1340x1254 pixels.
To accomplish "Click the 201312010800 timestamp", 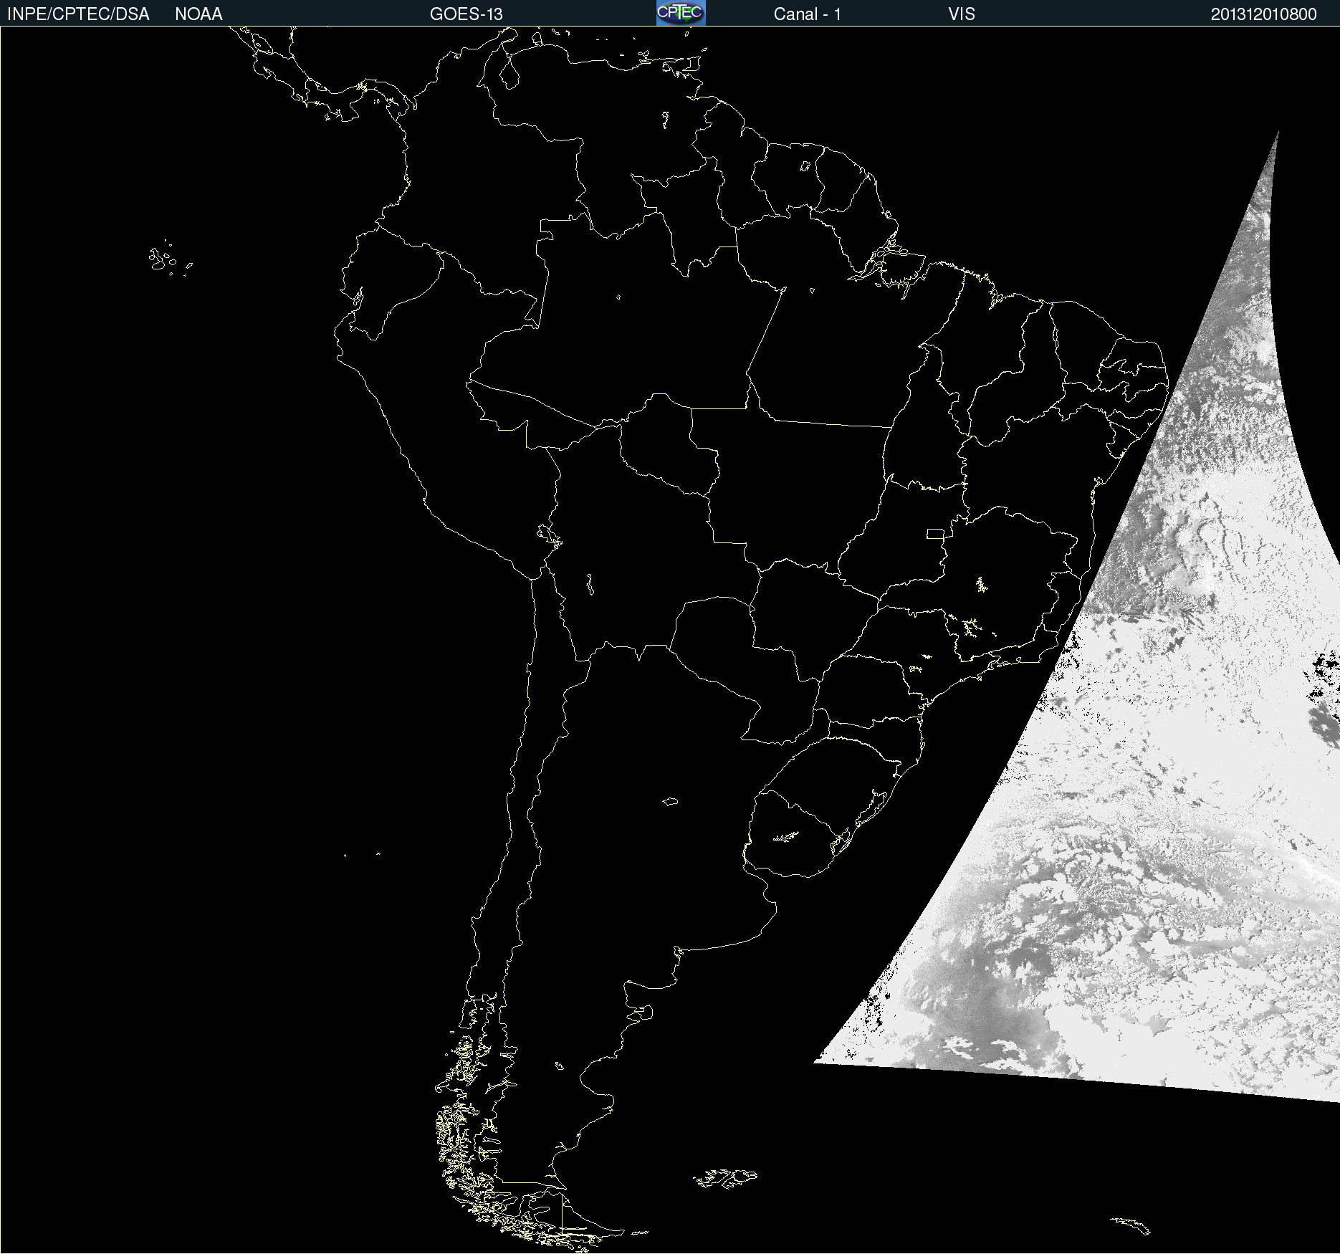I will pyautogui.click(x=1263, y=14).
